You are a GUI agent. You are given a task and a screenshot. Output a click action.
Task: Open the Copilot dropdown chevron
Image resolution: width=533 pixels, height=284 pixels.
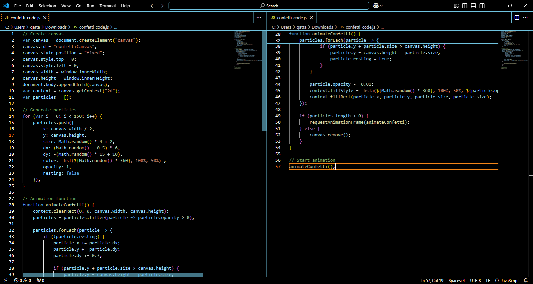coord(381,6)
